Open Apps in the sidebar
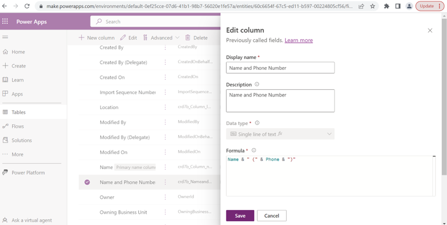The height and width of the screenshot is (225, 447). pos(13,94)
